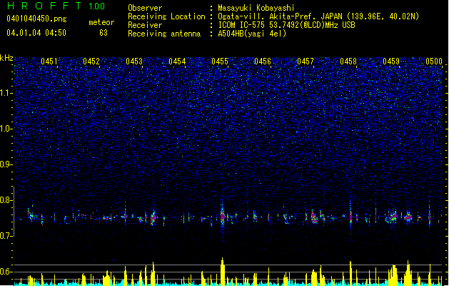Image resolution: width=449 pixels, height=286 pixels.
Task: Click the 1.1 kHz axis label
Action: coord(6,93)
